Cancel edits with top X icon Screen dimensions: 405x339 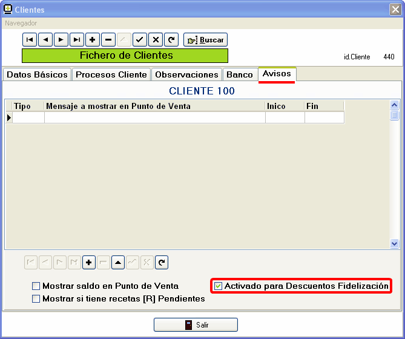coord(156,40)
